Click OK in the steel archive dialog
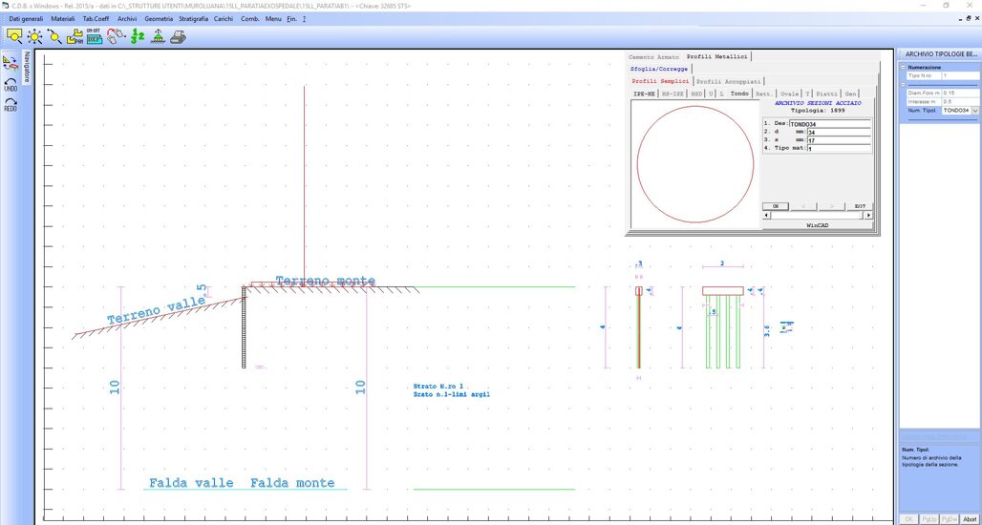The width and height of the screenshot is (982, 525). click(775, 206)
